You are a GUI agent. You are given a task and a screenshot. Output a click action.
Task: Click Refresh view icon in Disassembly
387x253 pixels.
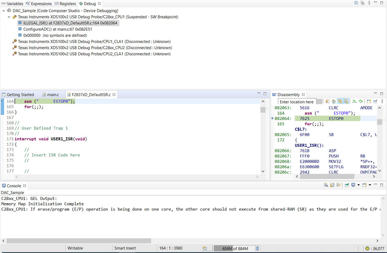(x=328, y=101)
